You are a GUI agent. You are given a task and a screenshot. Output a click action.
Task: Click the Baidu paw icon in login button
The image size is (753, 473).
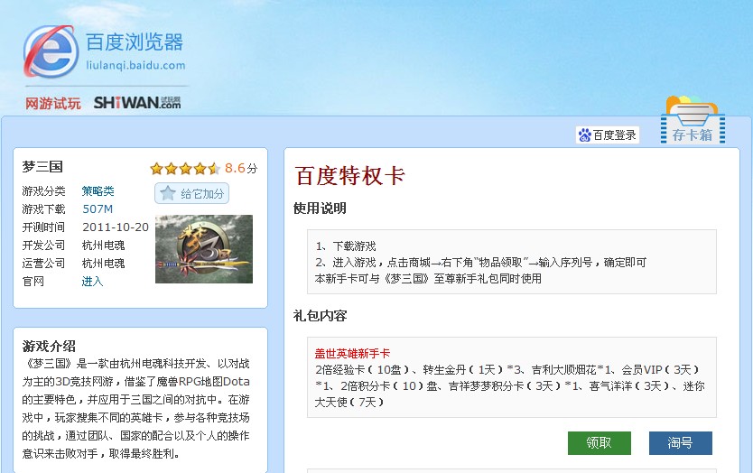point(584,135)
